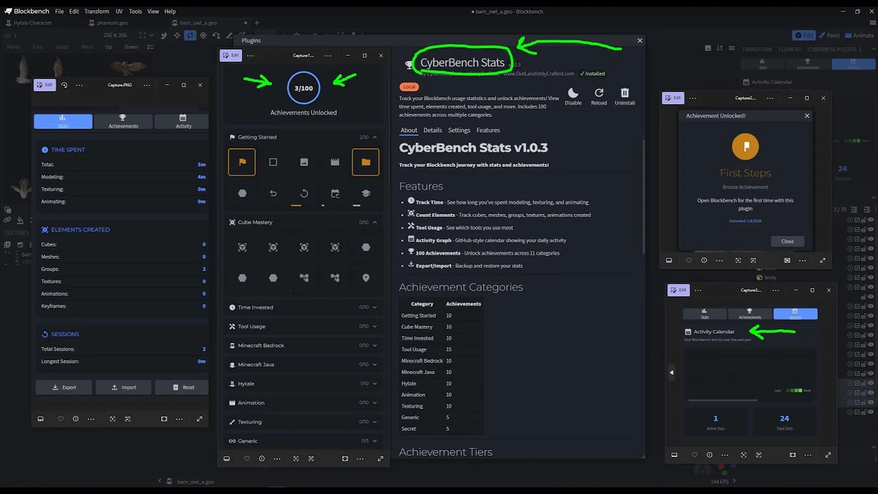Select the orange flag achievement in Getting Started

(x=242, y=162)
